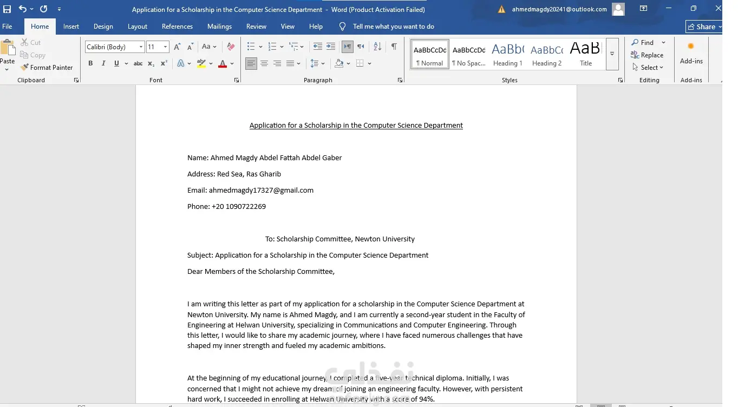Align text right

pos(277,63)
